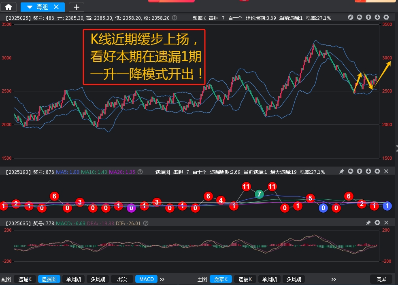This screenshot has width=398, height=285.
Task: Click the down arrow icon in the 遗漏图 panel header
Action: click(x=368, y=172)
